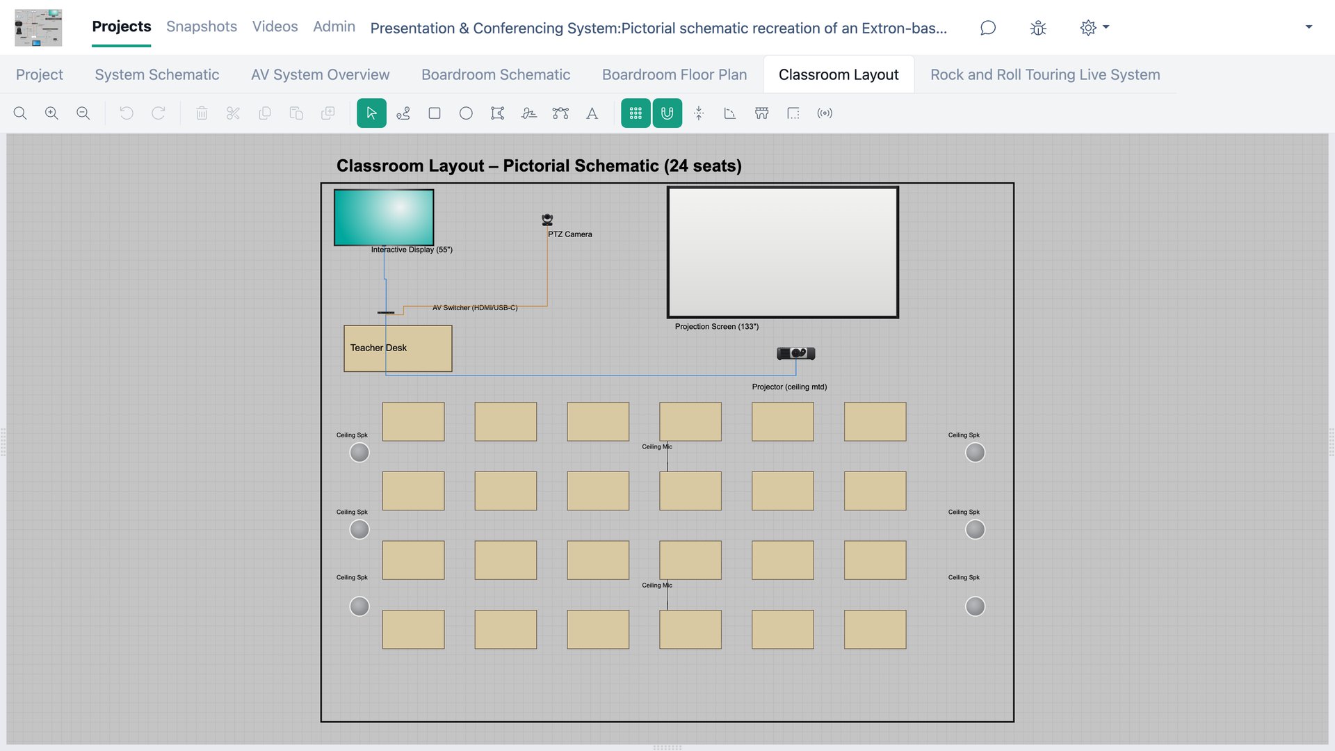
Task: Click the center-point alignment icon
Action: coord(699,113)
